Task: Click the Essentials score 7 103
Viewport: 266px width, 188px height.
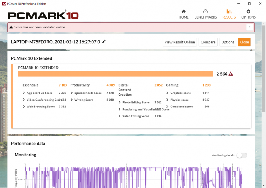Action: [x=63, y=85]
